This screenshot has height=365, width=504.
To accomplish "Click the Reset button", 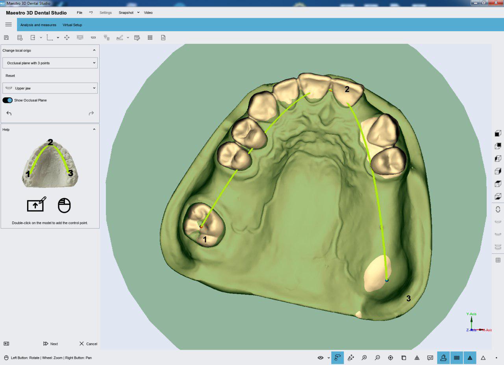I will pyautogui.click(x=10, y=76).
